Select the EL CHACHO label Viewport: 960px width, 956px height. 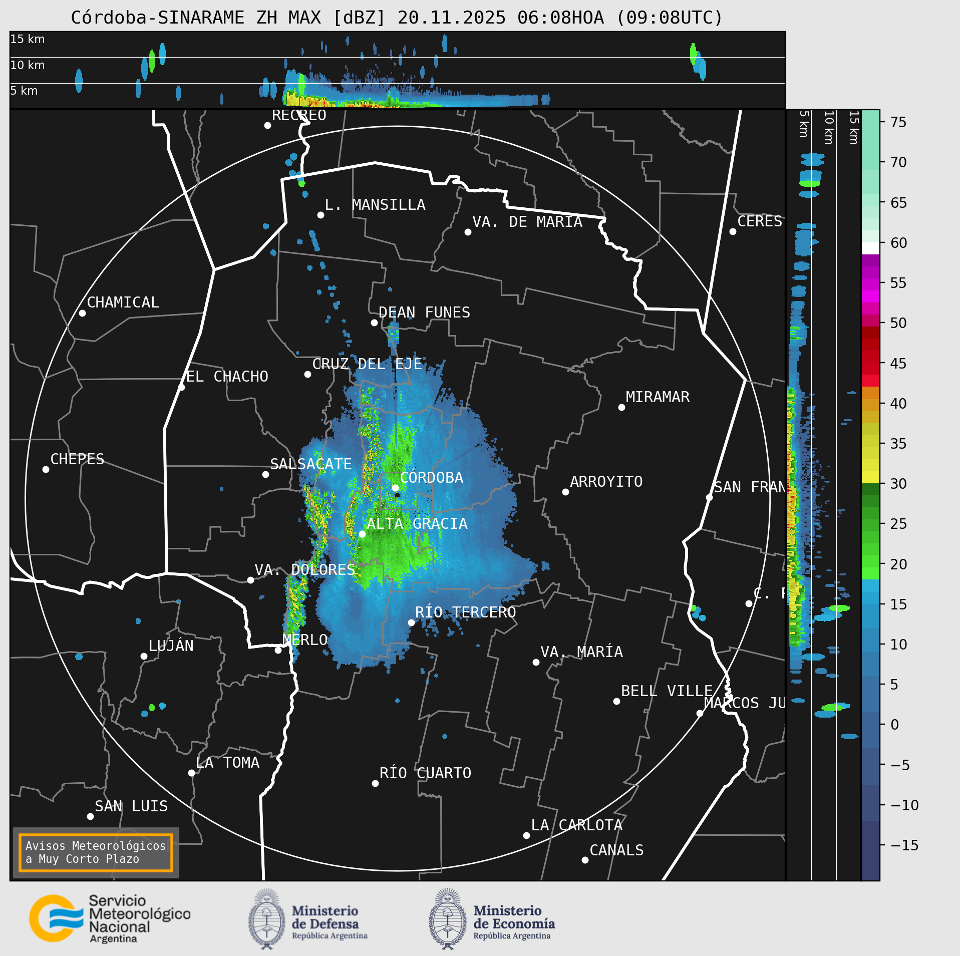click(x=227, y=377)
